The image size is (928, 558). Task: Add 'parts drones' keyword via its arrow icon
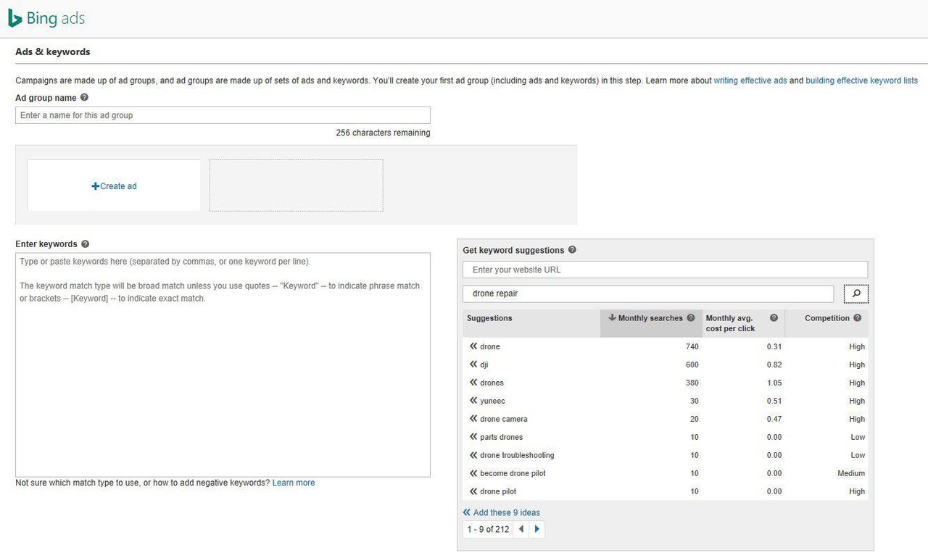(473, 437)
